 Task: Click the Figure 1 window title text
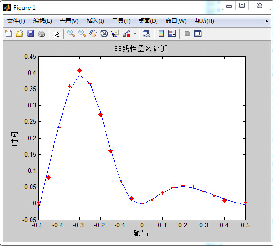pos(24,8)
